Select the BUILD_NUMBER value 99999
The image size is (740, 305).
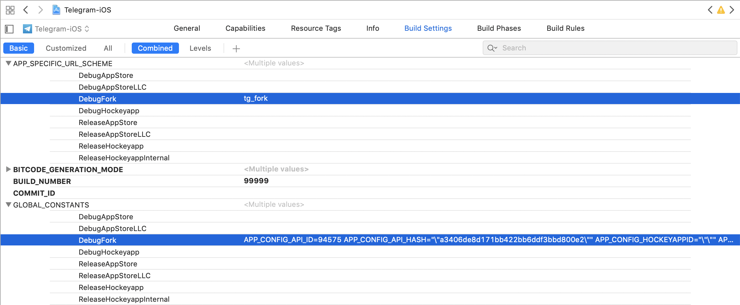pos(256,181)
